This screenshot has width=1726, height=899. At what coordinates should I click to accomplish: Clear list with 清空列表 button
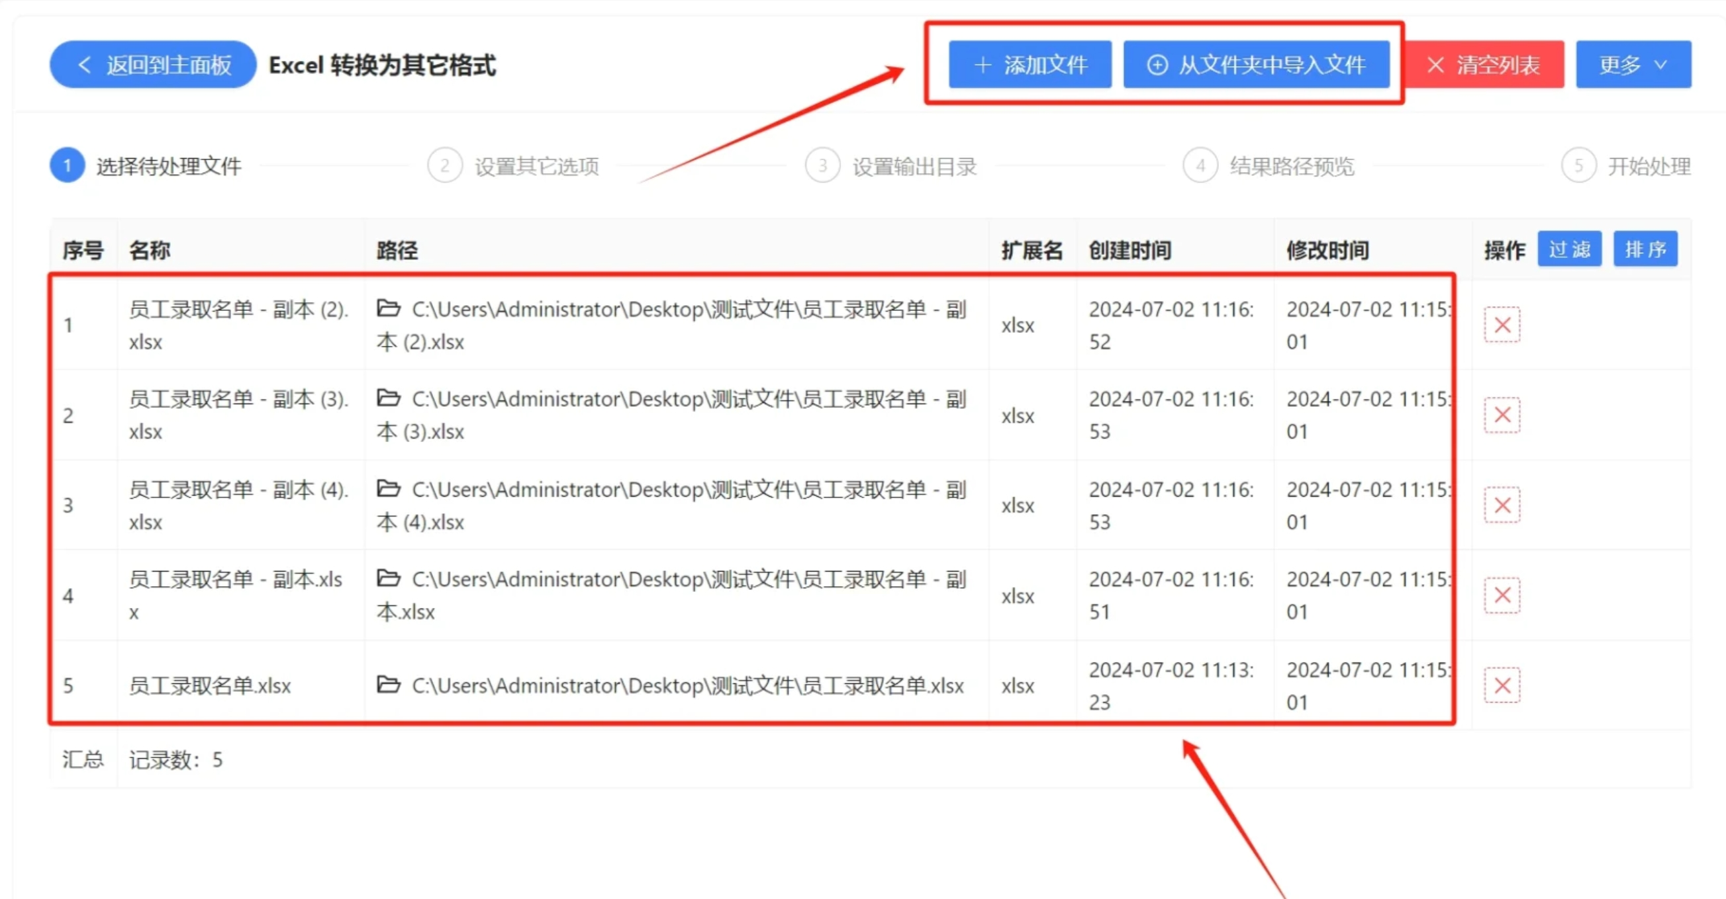(1484, 65)
